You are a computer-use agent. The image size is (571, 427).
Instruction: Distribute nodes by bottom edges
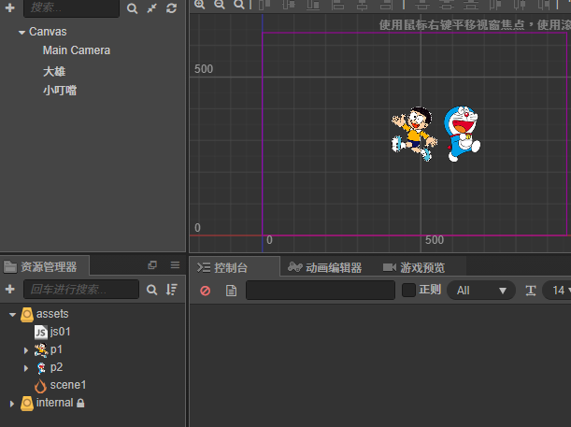[471, 5]
